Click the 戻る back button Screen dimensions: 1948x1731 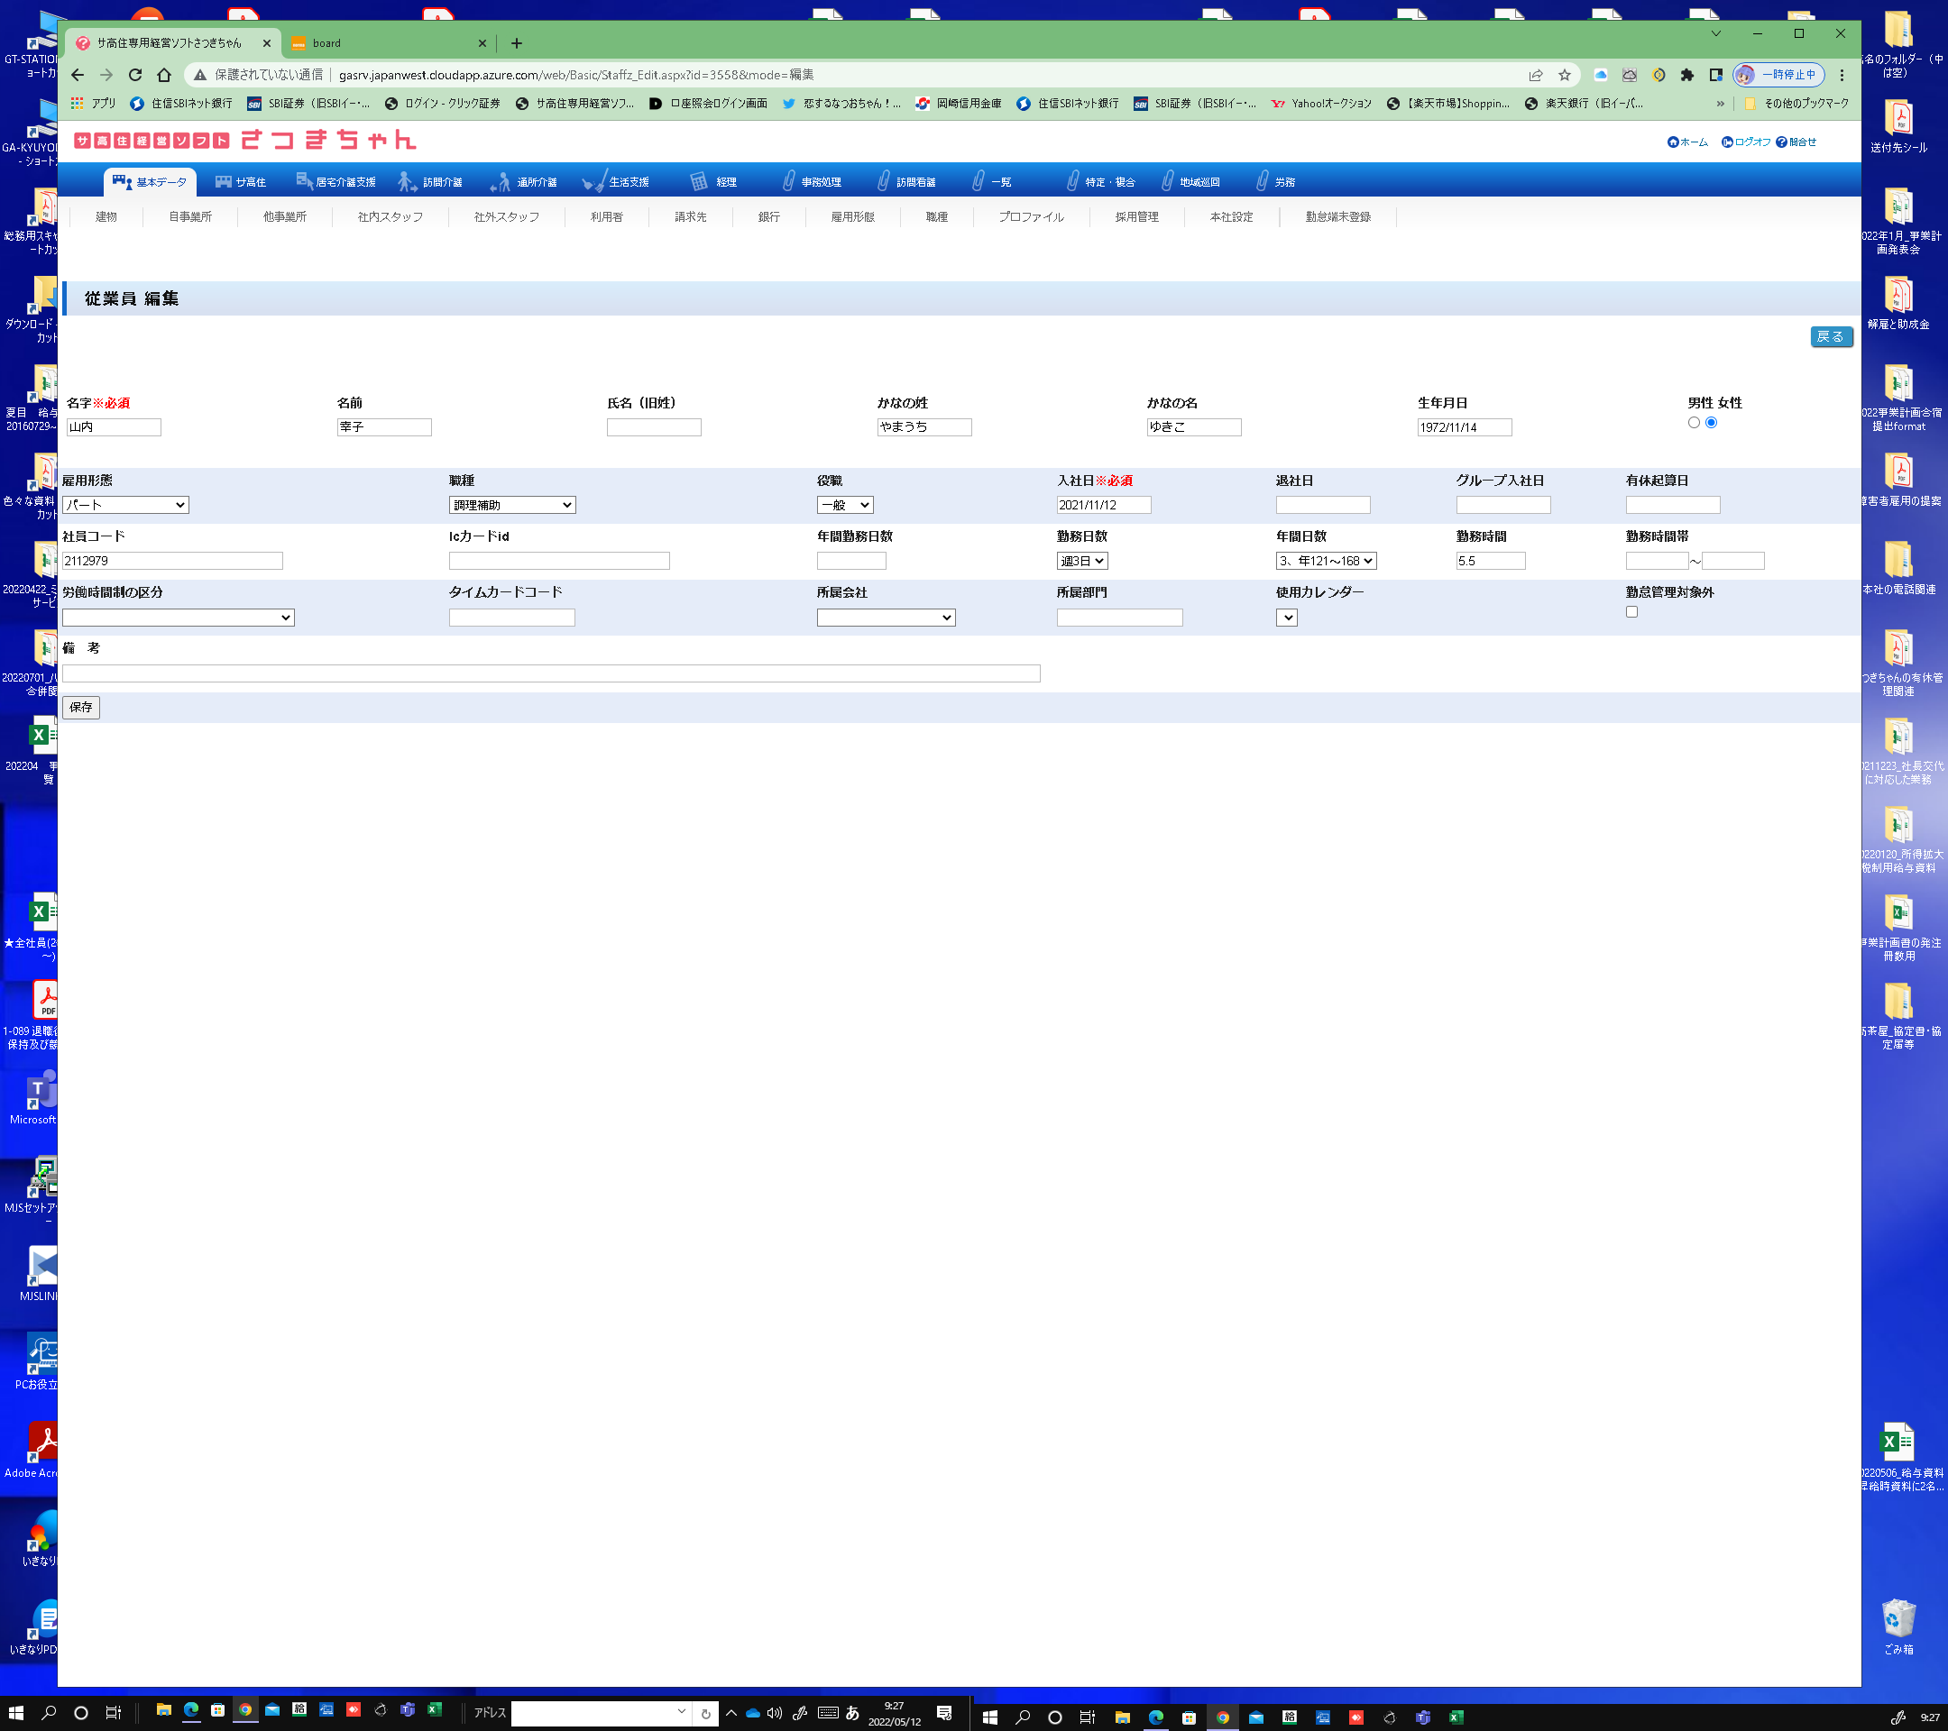click(x=1830, y=336)
